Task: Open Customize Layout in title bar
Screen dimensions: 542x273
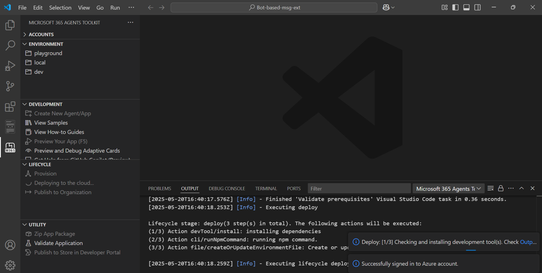Action: point(444,8)
